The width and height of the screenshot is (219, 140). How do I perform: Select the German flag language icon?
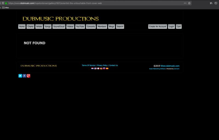pos(101,68)
